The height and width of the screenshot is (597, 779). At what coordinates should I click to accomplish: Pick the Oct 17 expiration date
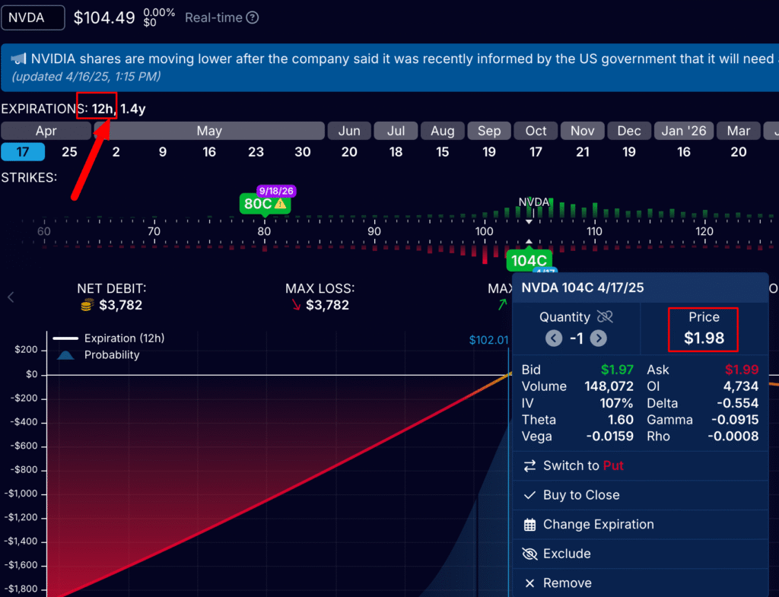[536, 151]
